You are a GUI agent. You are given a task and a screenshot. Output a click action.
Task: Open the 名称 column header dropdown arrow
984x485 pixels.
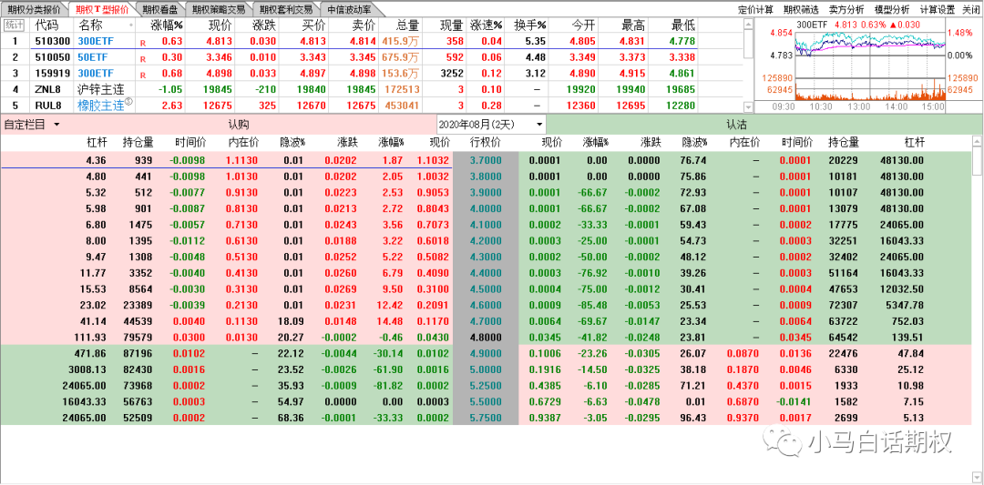coord(131,25)
